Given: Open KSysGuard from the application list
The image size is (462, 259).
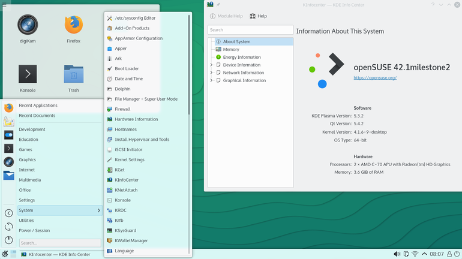Looking at the screenshot, I should pyautogui.click(x=126, y=230).
